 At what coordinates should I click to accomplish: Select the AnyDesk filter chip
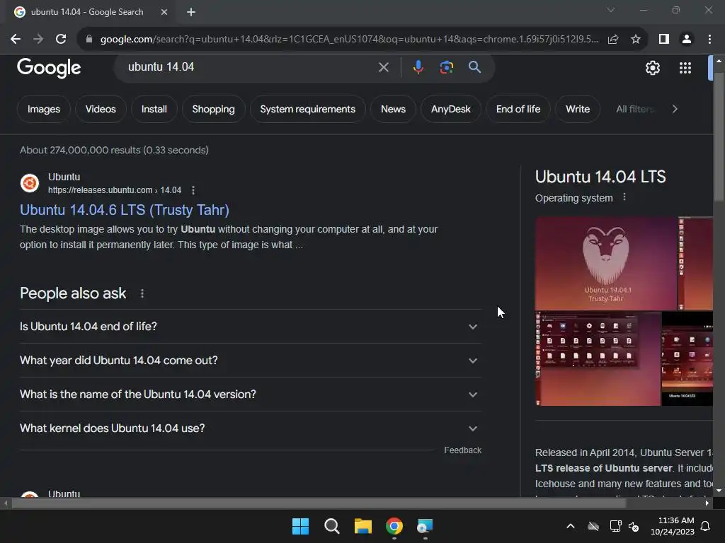coord(451,109)
